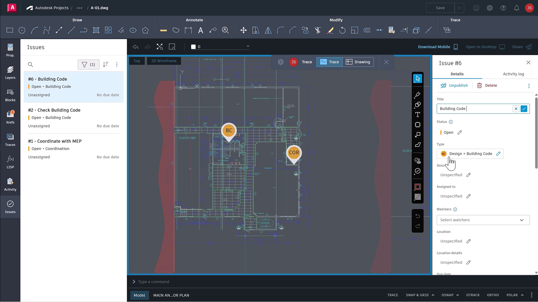Open Issue #6 more actions menu

(529, 86)
